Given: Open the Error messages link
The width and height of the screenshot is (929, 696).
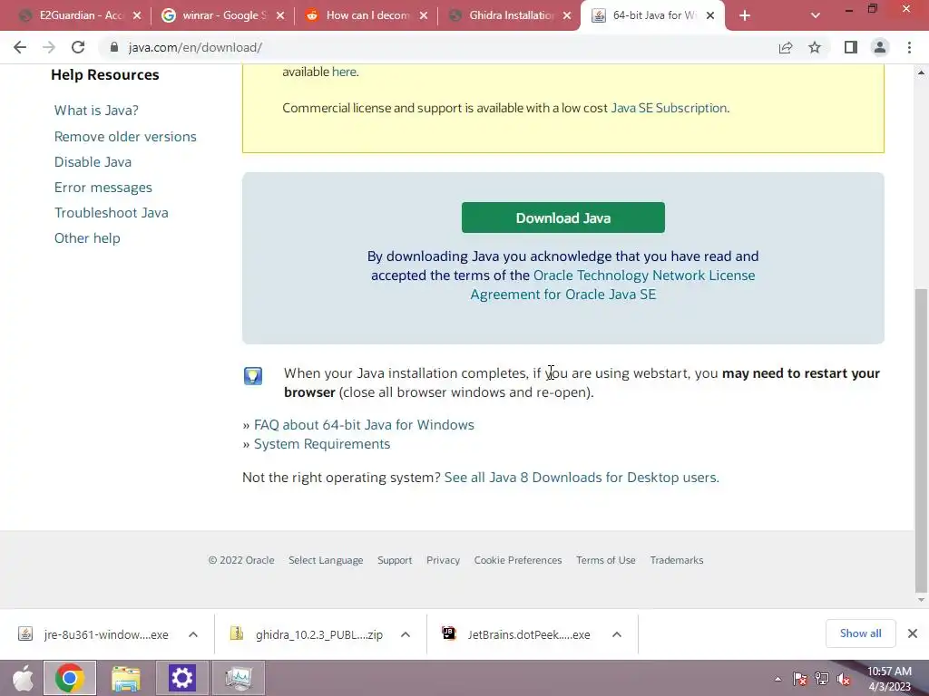Looking at the screenshot, I should 103,188.
